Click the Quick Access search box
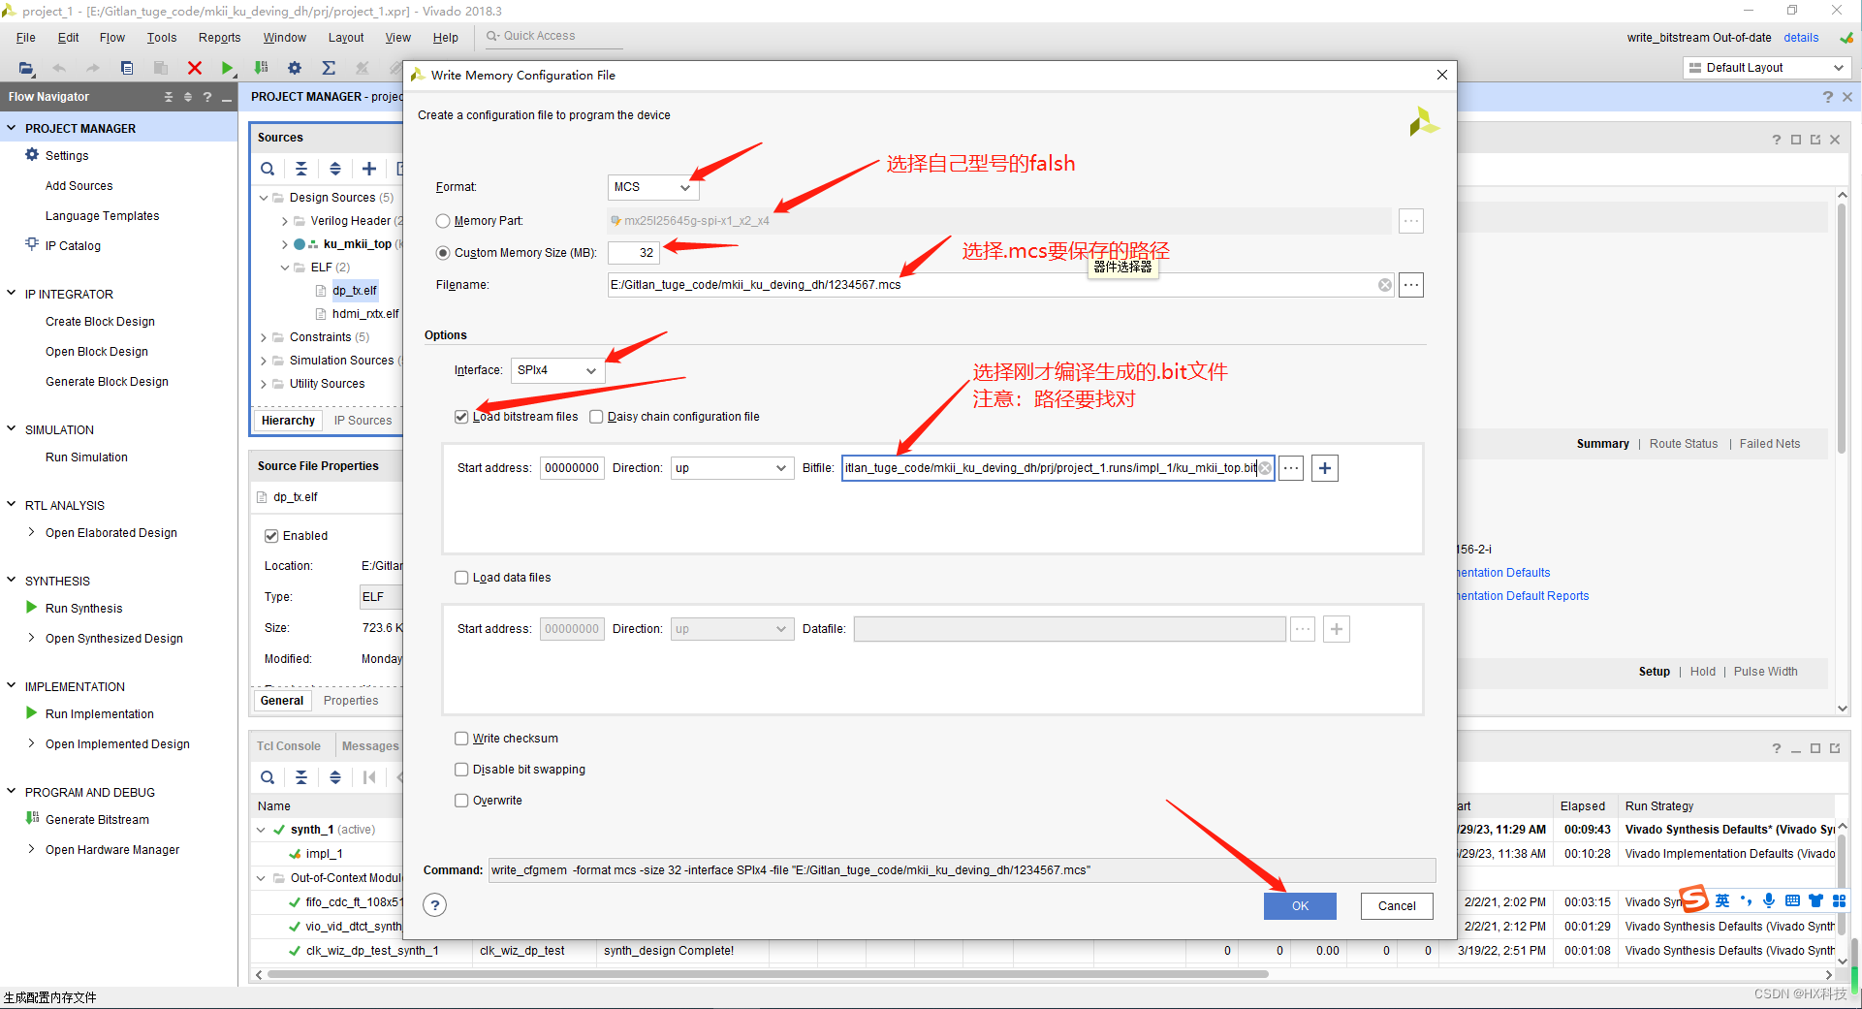The height and width of the screenshot is (1009, 1862). pyautogui.click(x=555, y=36)
